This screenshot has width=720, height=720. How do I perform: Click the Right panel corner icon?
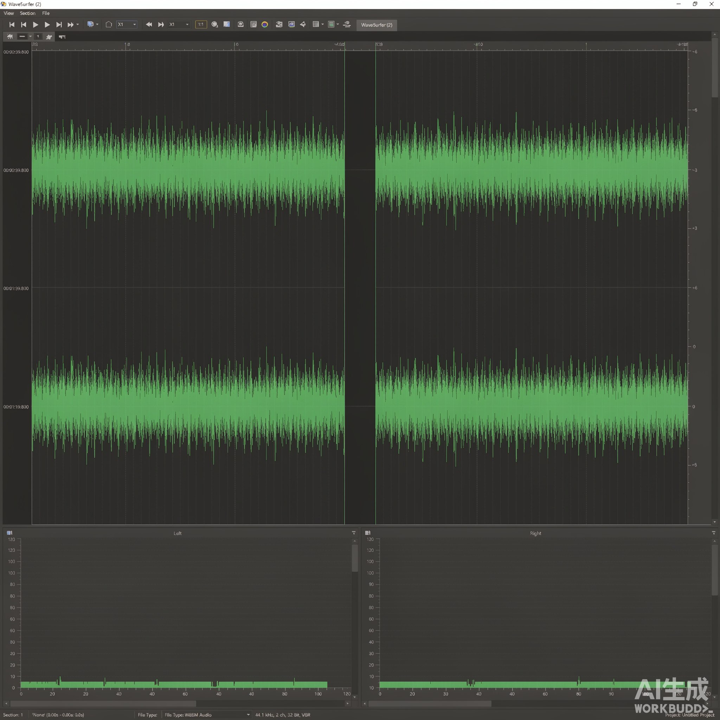(x=368, y=533)
